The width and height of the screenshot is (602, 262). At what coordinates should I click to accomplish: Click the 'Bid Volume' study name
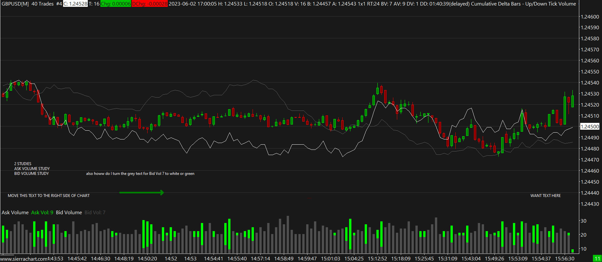pos(69,213)
